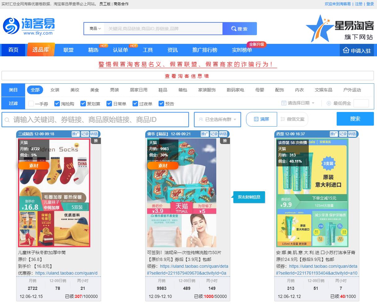Click 推广 on 三成精选 card

tap(76, 134)
